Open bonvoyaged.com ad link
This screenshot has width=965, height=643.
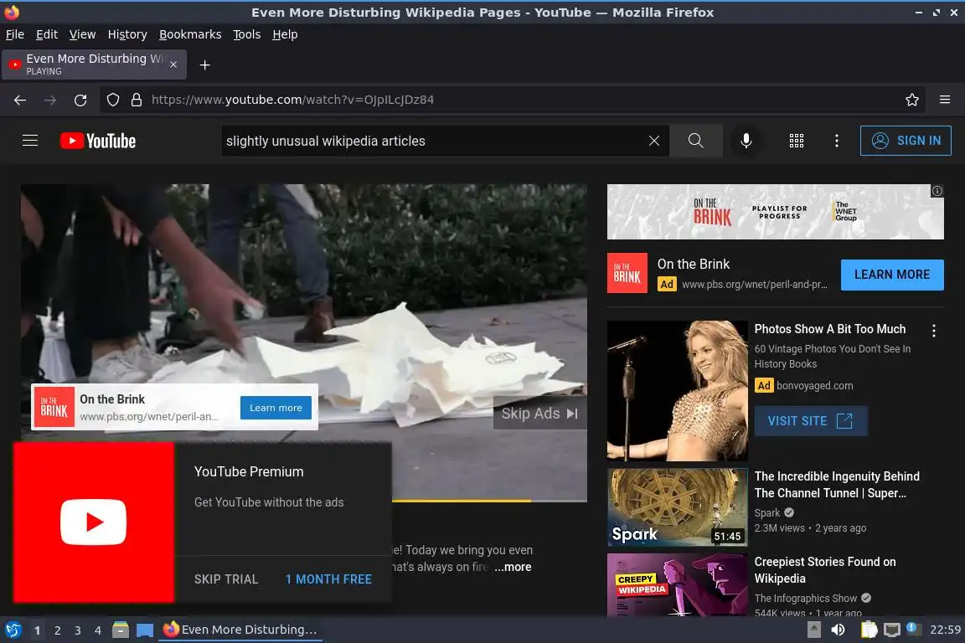click(814, 386)
